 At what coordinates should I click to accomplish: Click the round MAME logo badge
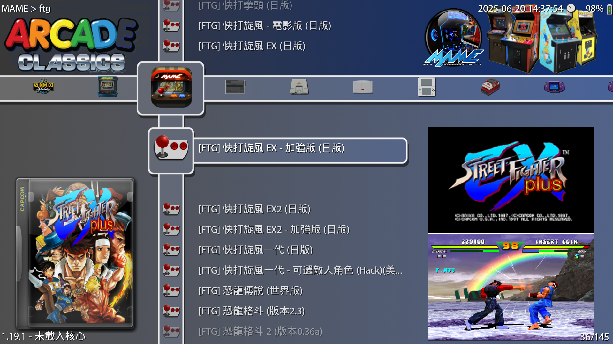coord(453,38)
